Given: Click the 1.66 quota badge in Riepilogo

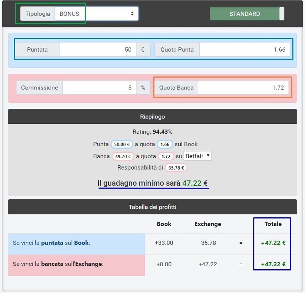Looking at the screenshot, I should (165, 144).
